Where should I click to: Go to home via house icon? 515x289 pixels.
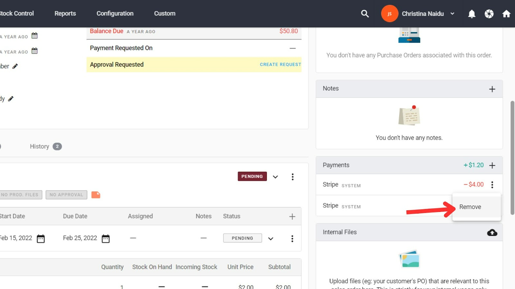[506, 14]
